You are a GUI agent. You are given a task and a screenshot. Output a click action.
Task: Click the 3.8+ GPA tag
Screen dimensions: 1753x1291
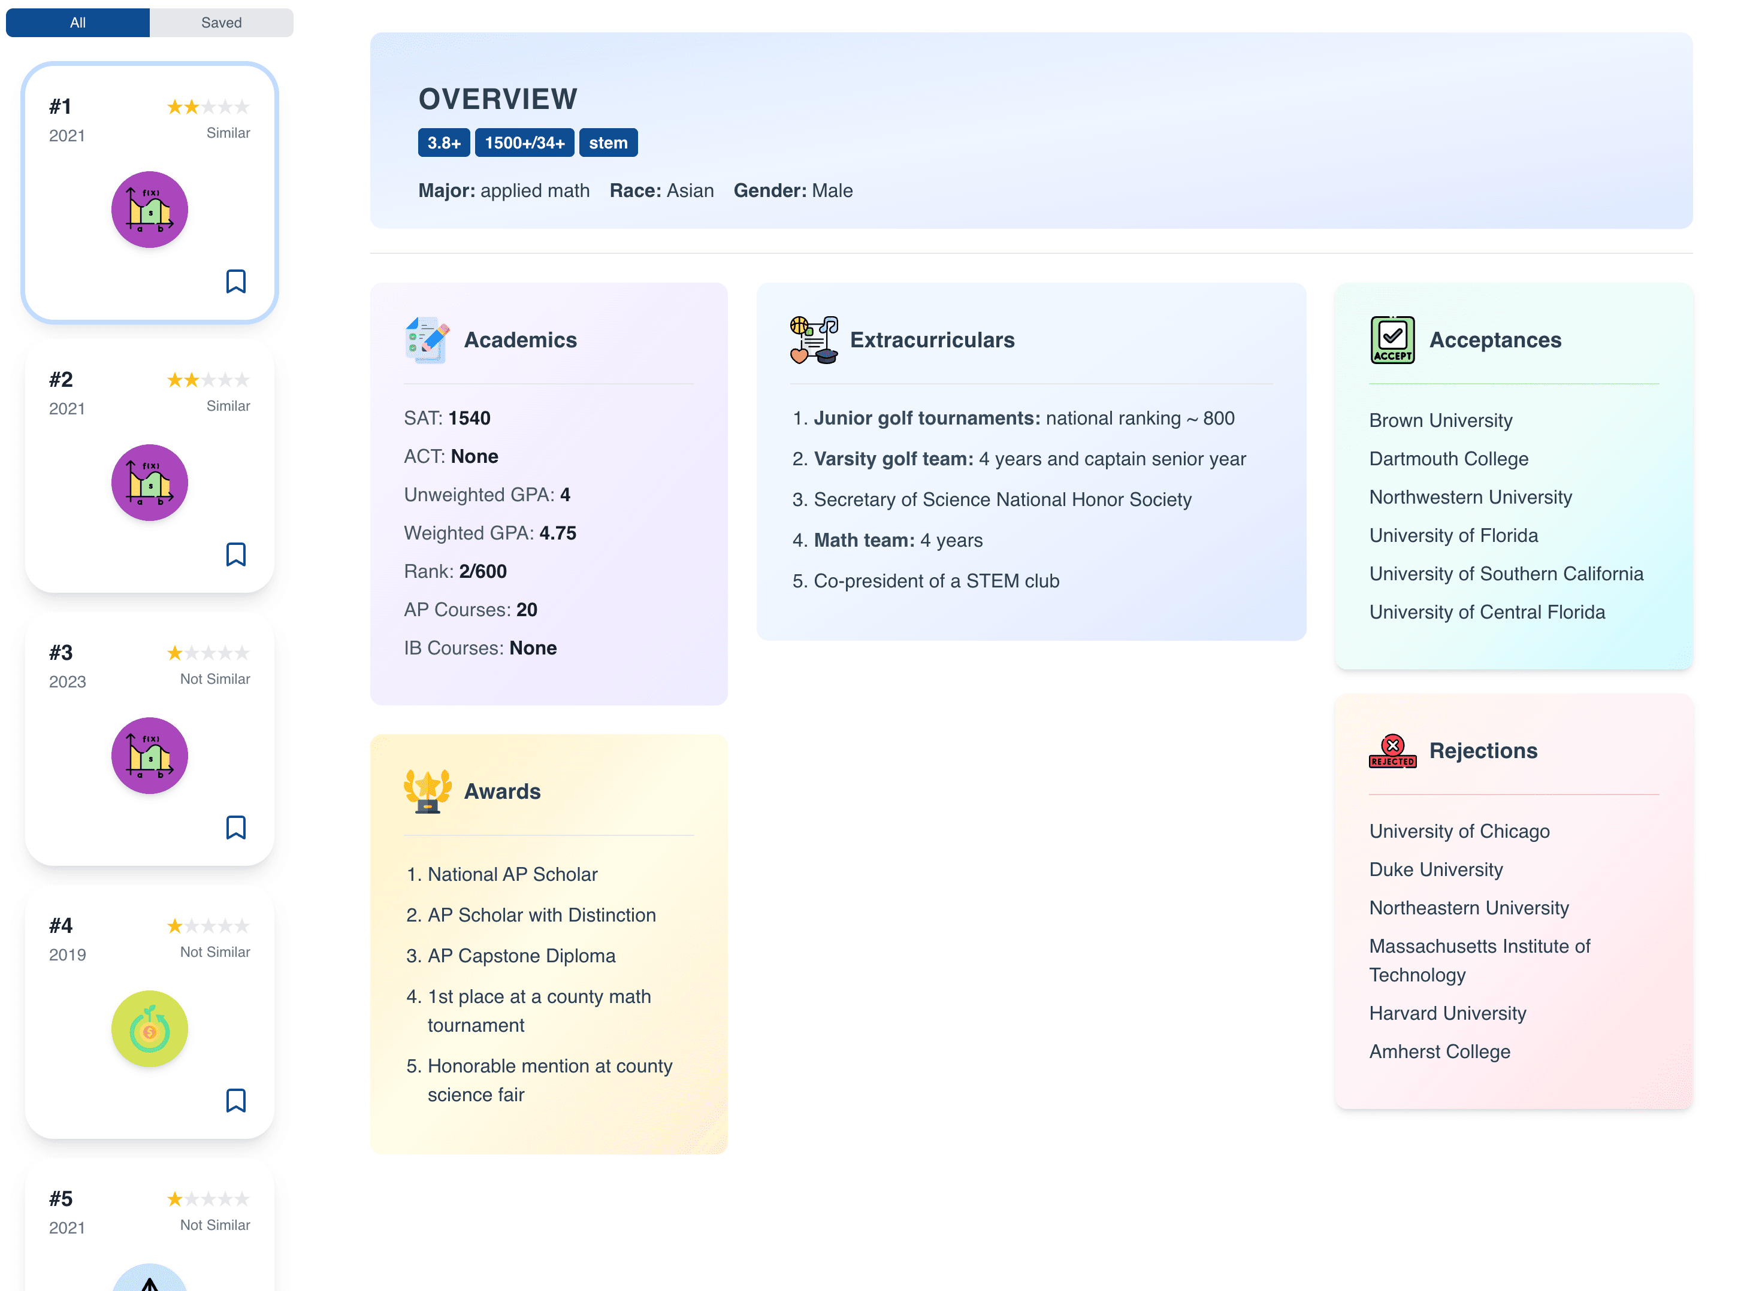(444, 143)
